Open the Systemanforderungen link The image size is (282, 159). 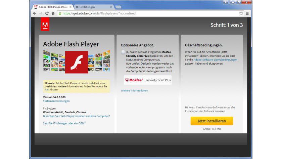(x=56, y=101)
